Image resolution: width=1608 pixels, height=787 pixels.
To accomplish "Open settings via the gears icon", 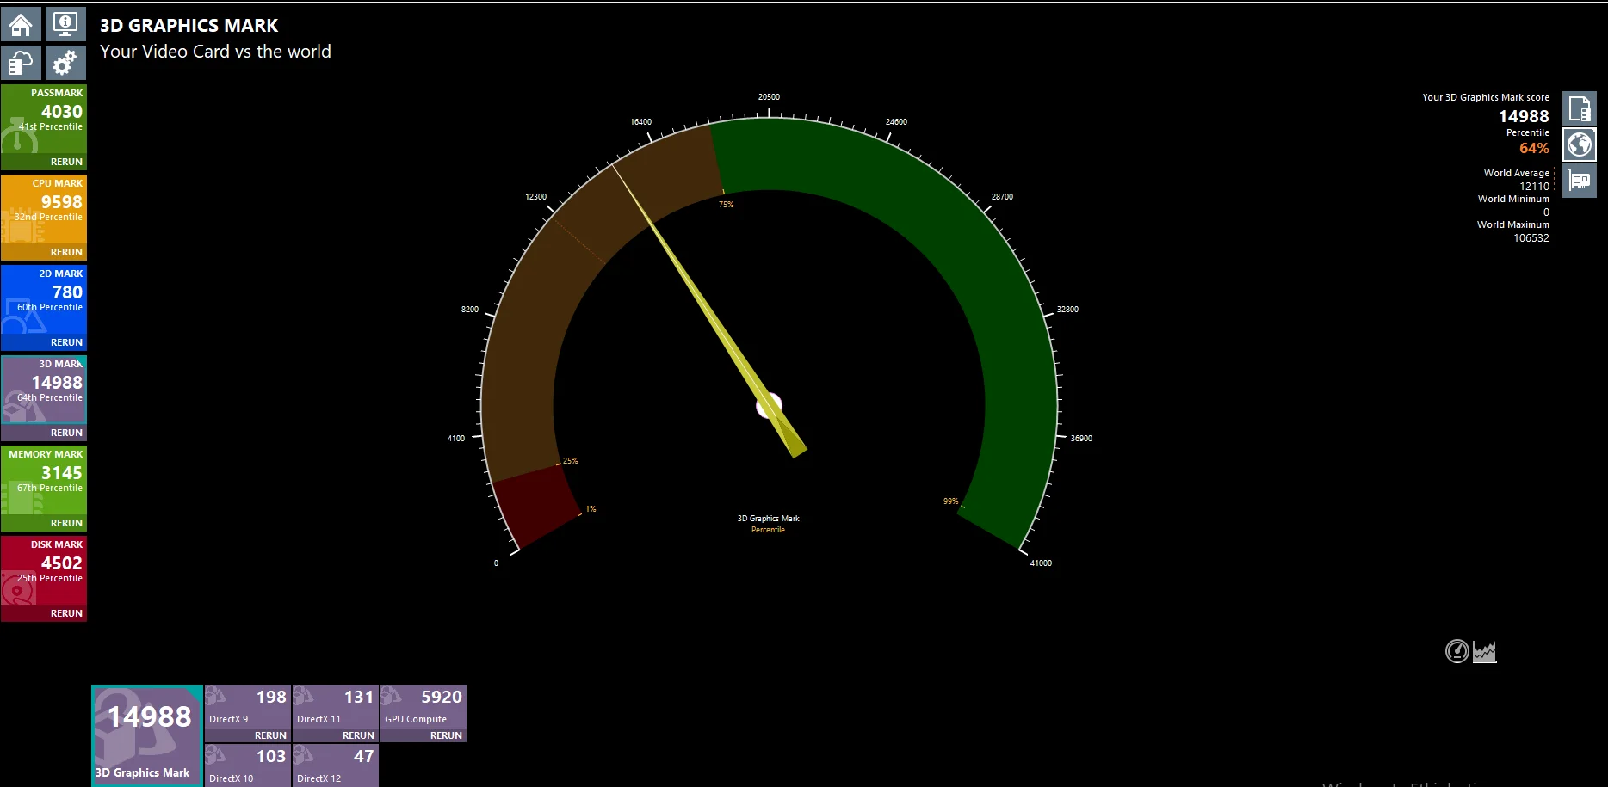I will (x=65, y=62).
